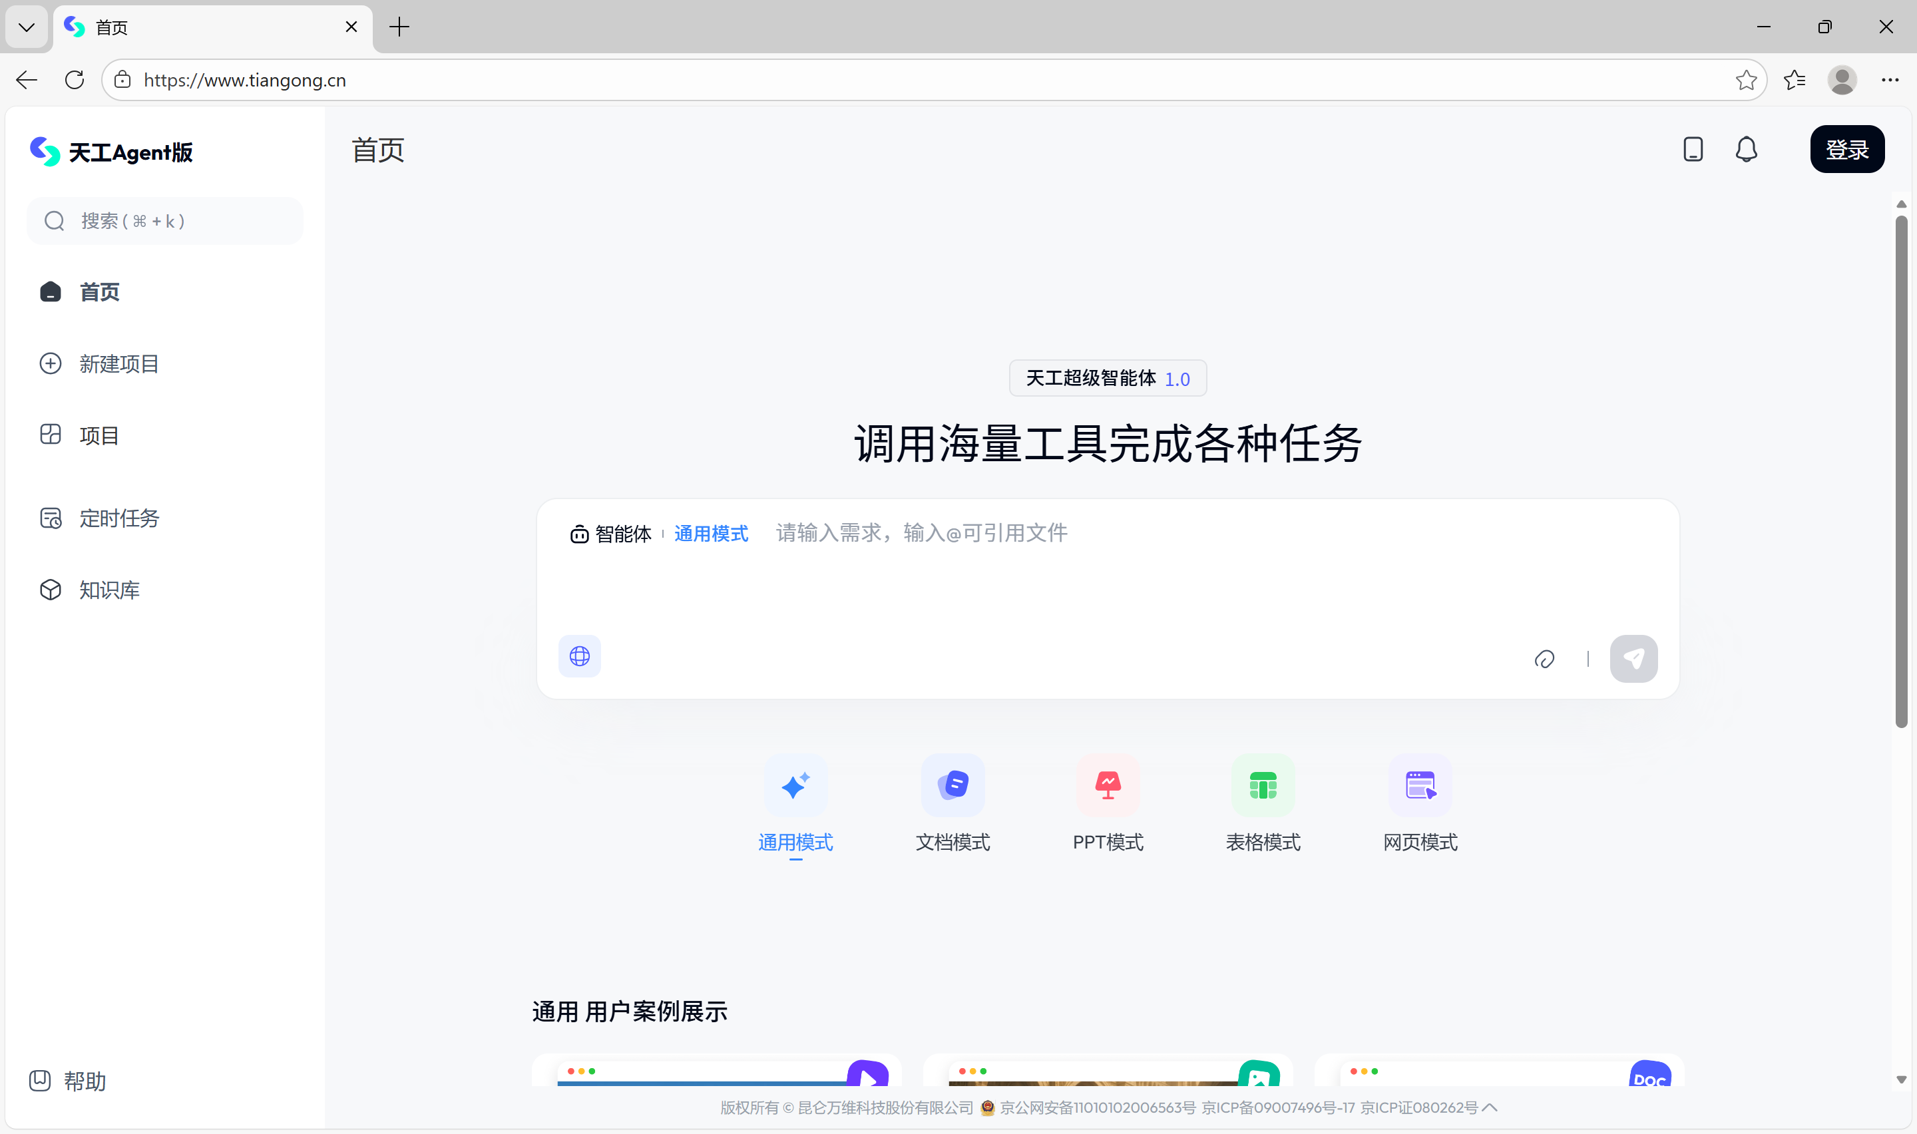Open 定时任务 in the sidebar
The image size is (1917, 1134).
click(x=119, y=517)
